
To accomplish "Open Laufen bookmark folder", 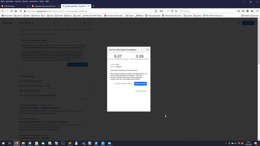I will [x=77, y=16].
